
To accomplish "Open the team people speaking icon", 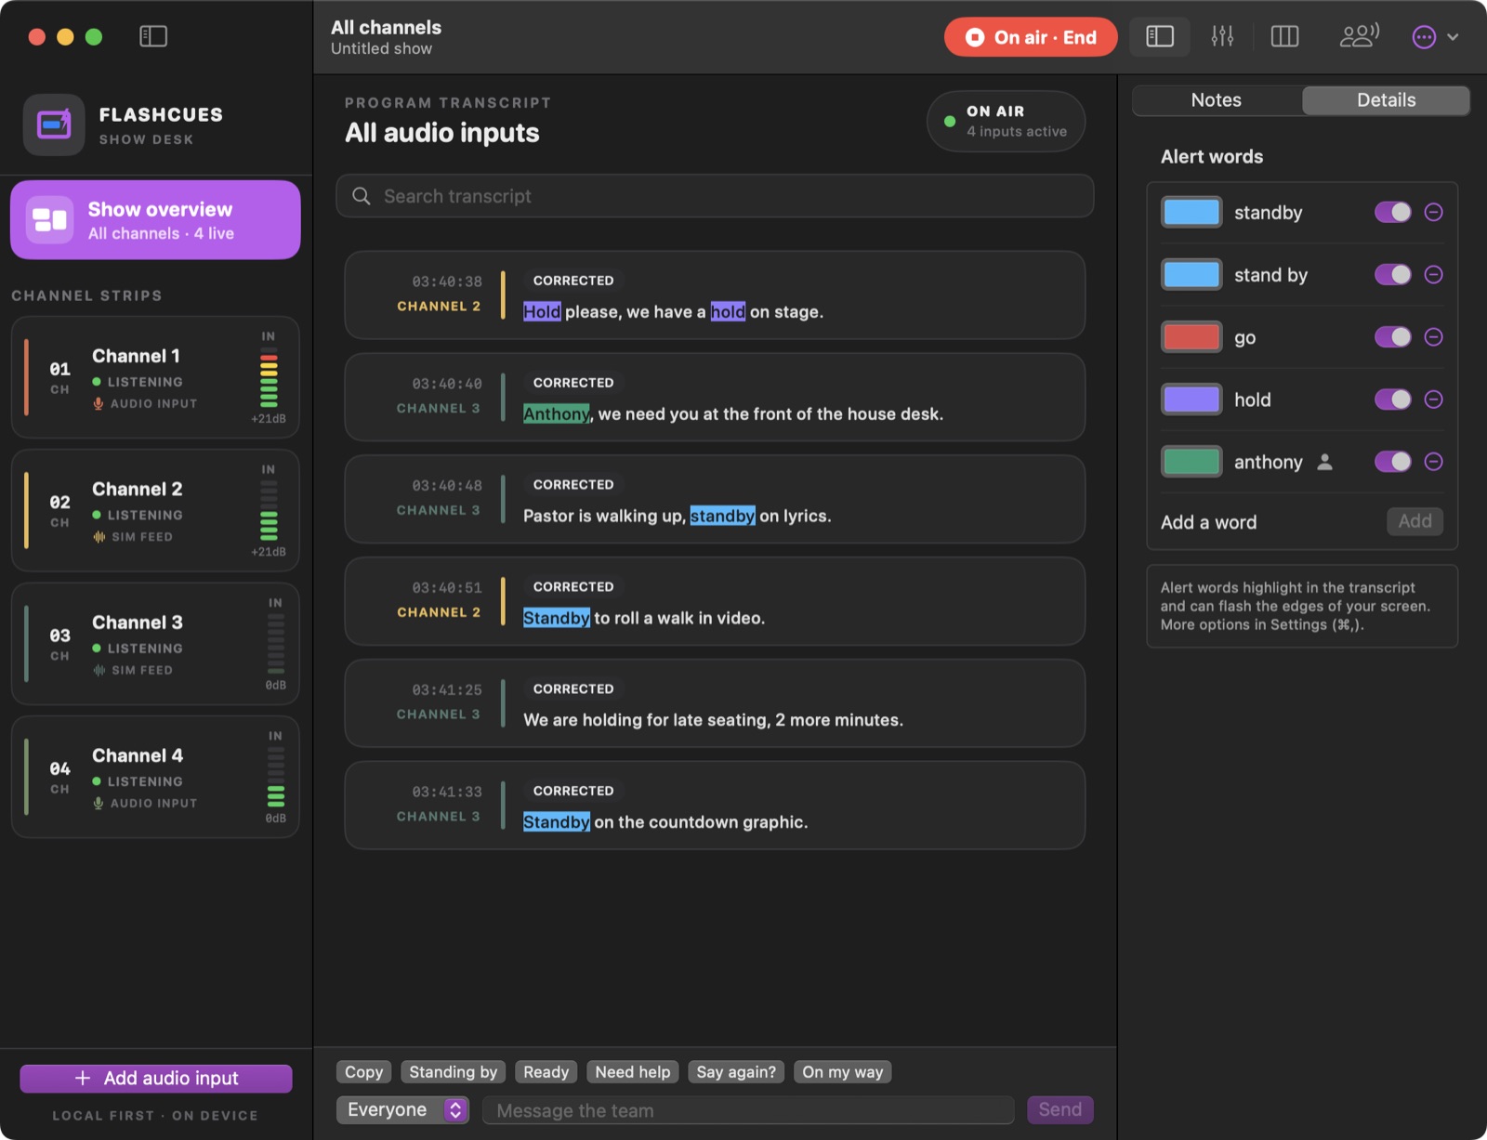I will tap(1359, 36).
